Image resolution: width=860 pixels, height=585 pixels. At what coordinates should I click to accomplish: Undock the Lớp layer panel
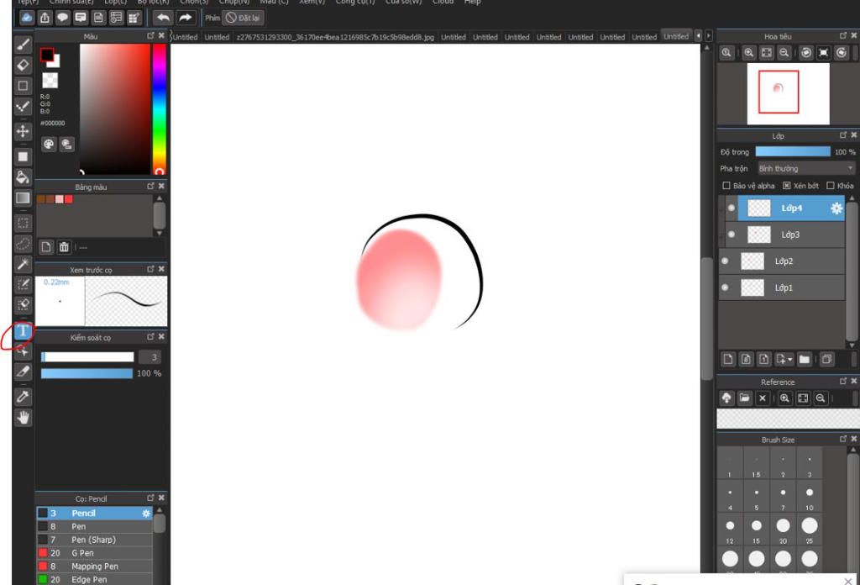(x=843, y=135)
